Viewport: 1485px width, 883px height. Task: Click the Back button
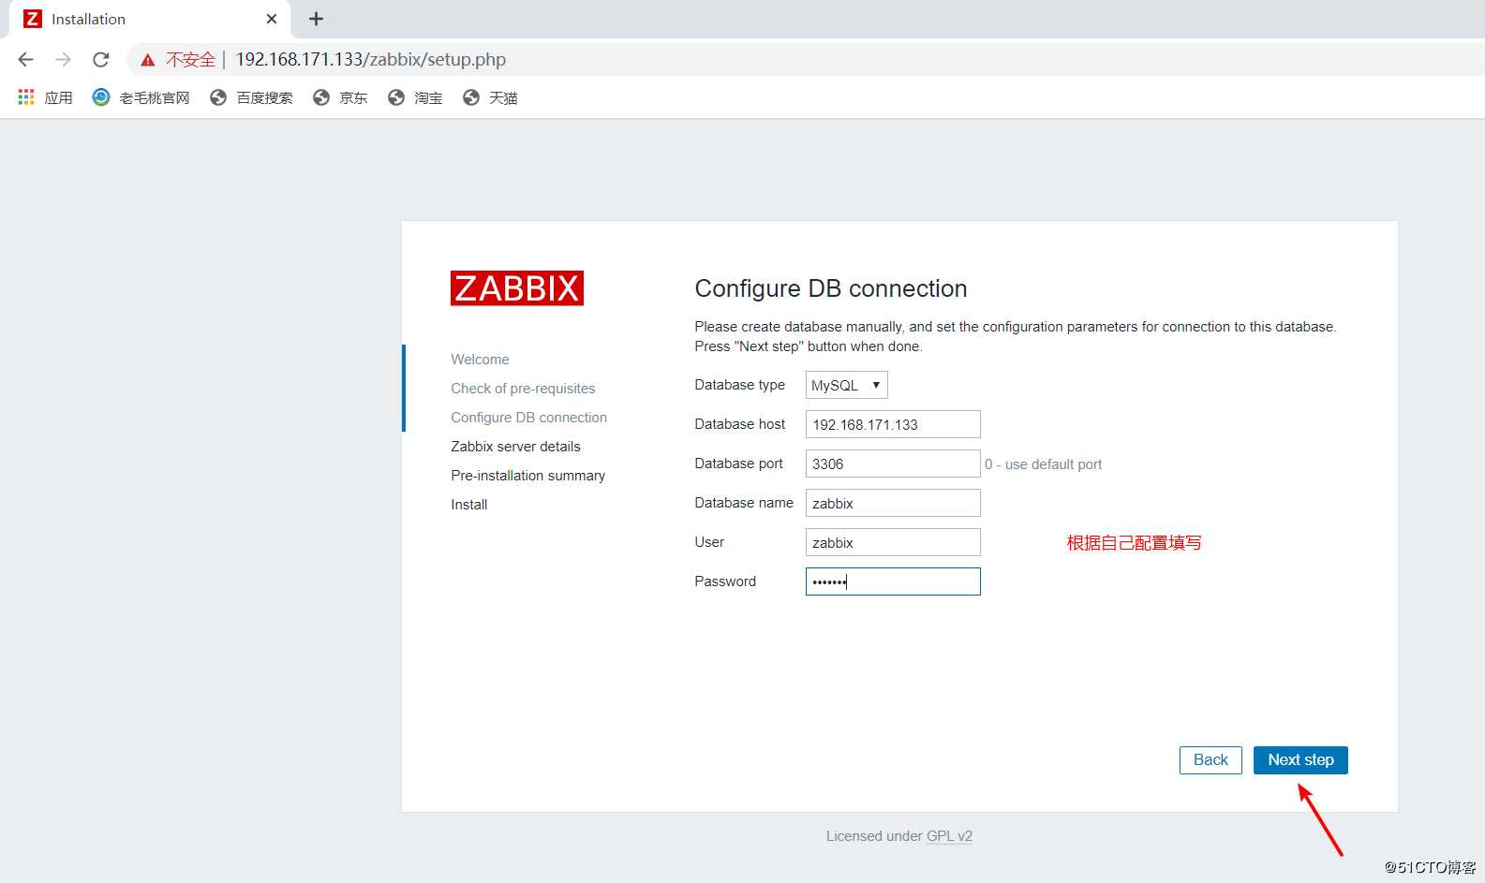[x=1210, y=760]
